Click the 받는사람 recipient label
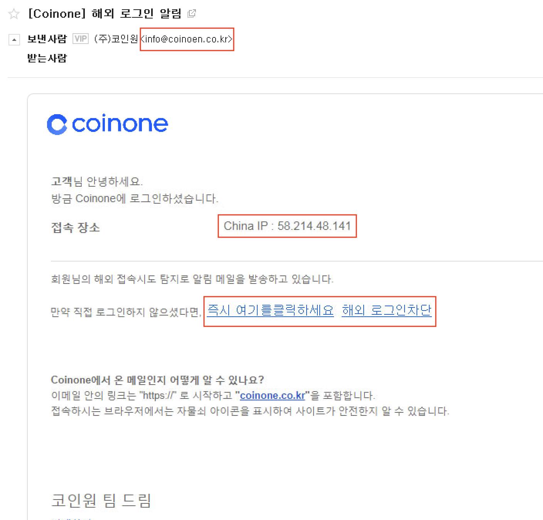This screenshot has width=543, height=520. click(47, 58)
